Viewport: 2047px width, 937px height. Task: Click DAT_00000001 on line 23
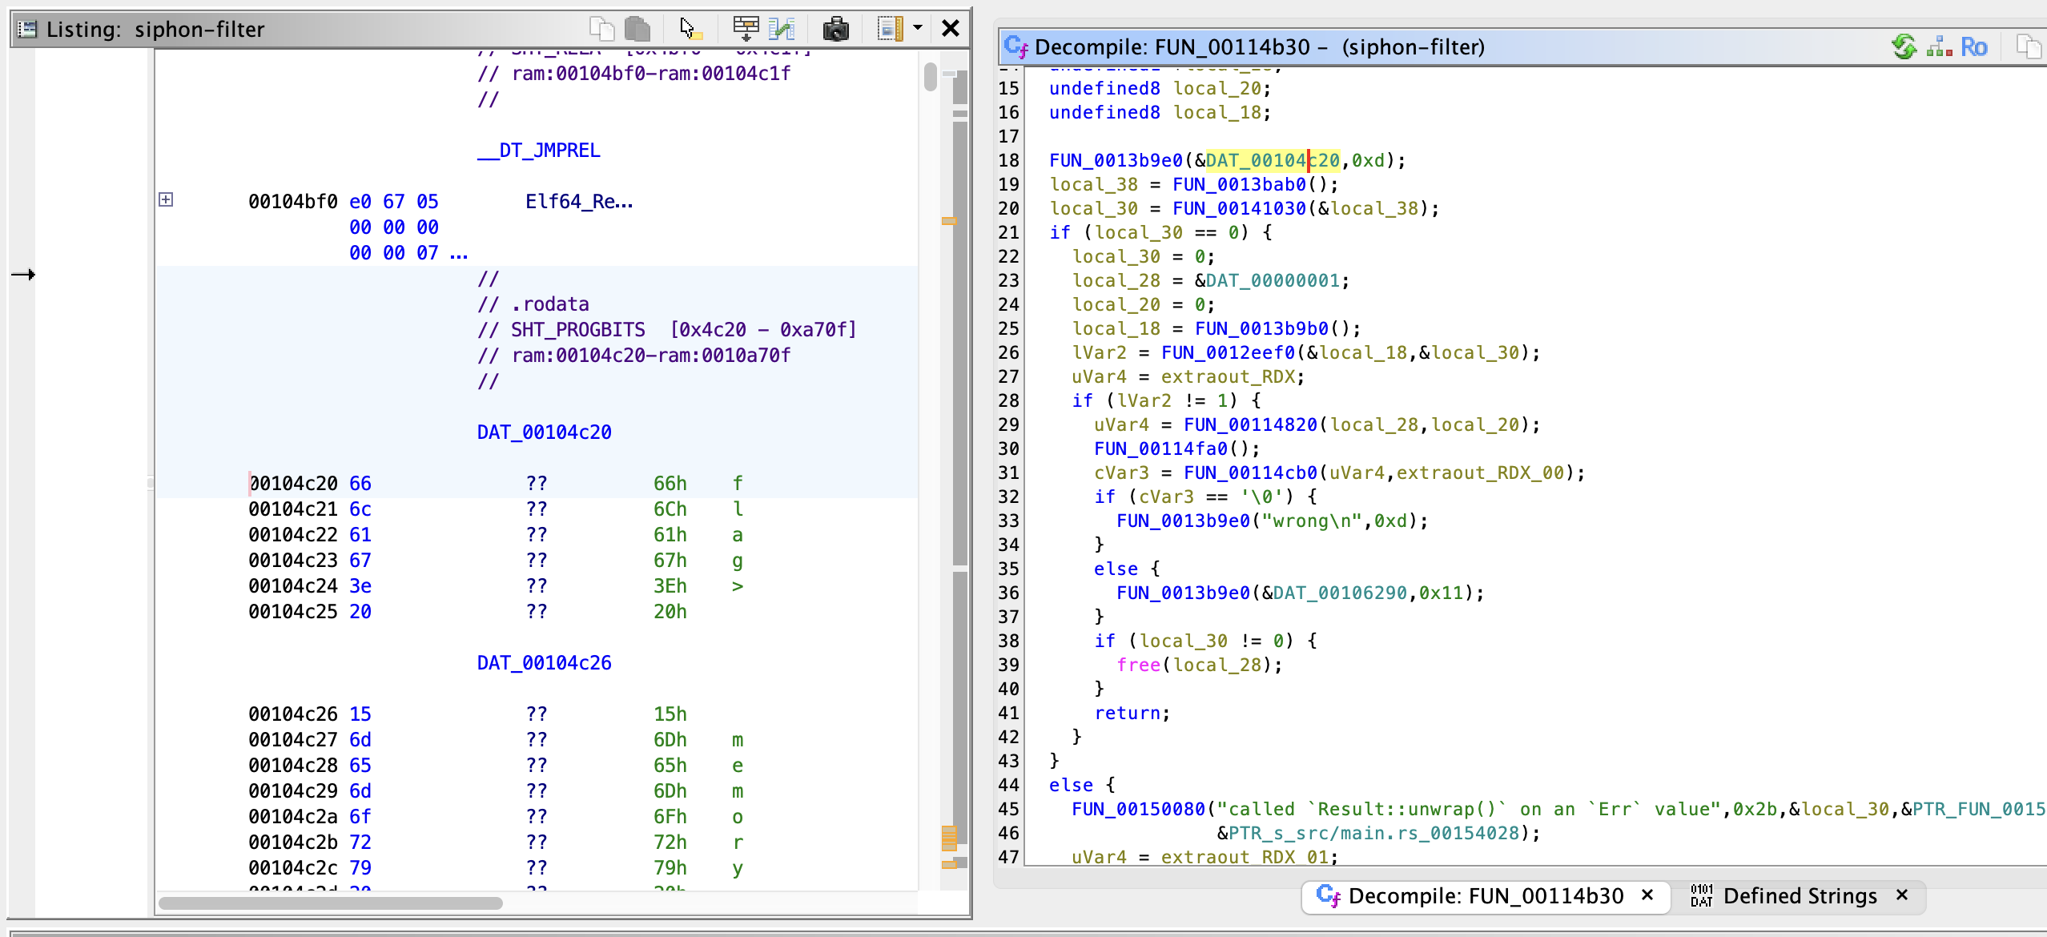tap(1273, 280)
